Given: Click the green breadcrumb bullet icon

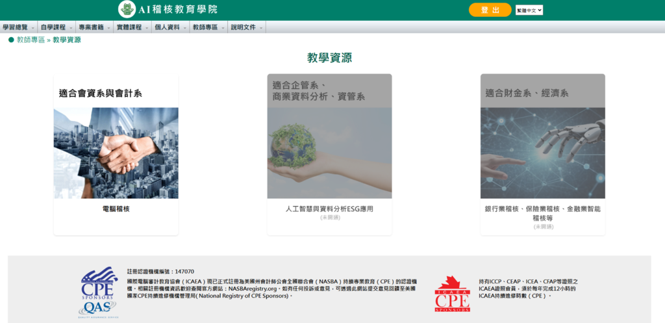Looking at the screenshot, I should coord(12,40).
